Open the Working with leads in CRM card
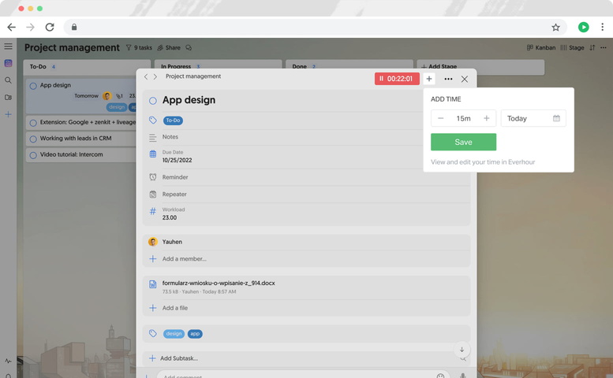 (81, 139)
